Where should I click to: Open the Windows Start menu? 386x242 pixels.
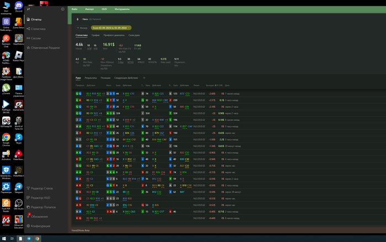[x=4, y=239]
